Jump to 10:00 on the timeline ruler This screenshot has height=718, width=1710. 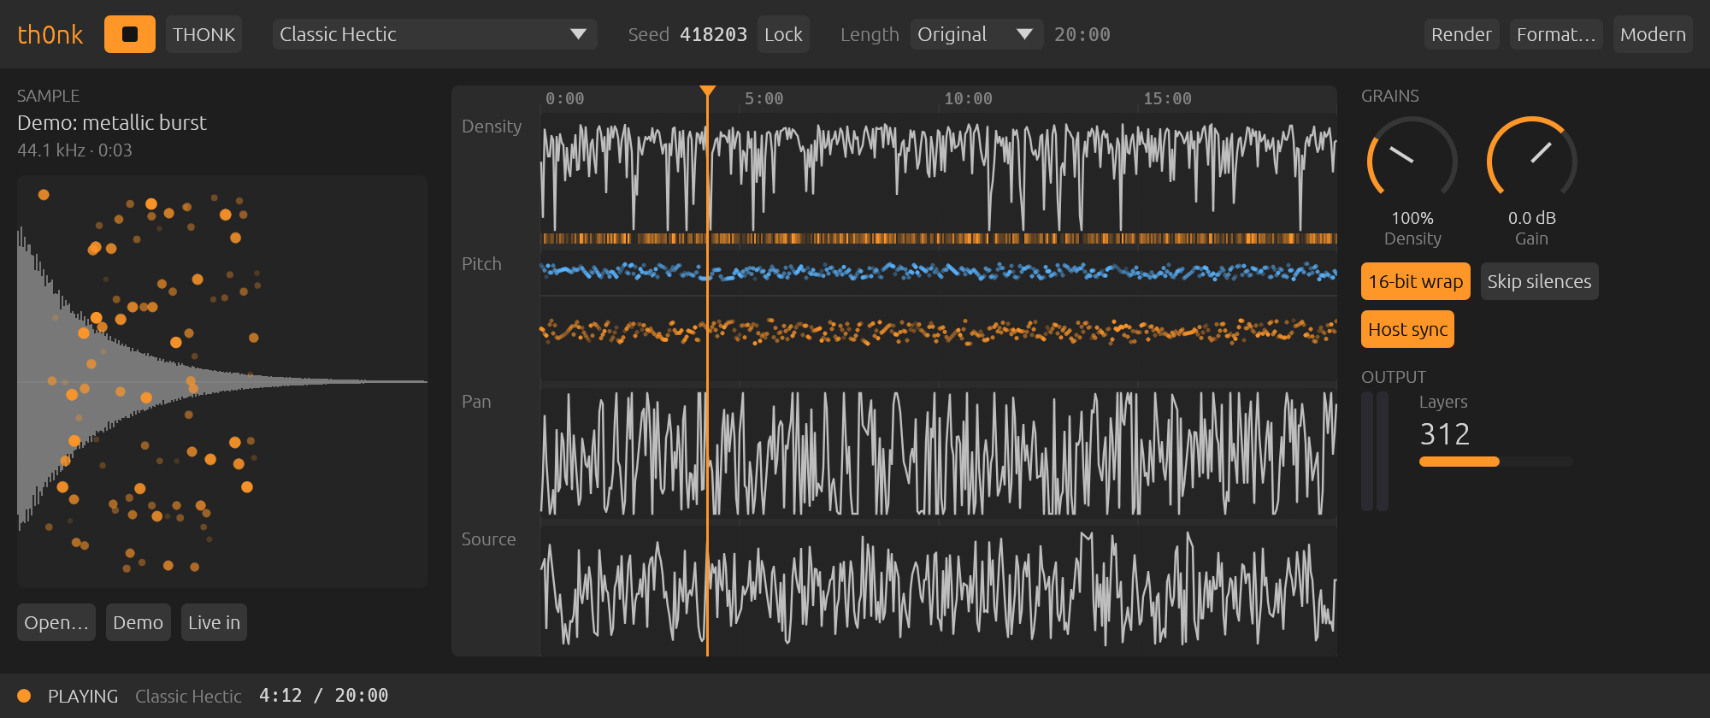[x=968, y=99]
